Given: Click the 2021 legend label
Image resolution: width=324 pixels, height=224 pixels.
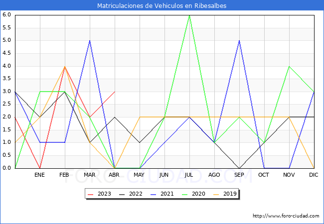Looking at the screenshot, I should pos(167,194).
